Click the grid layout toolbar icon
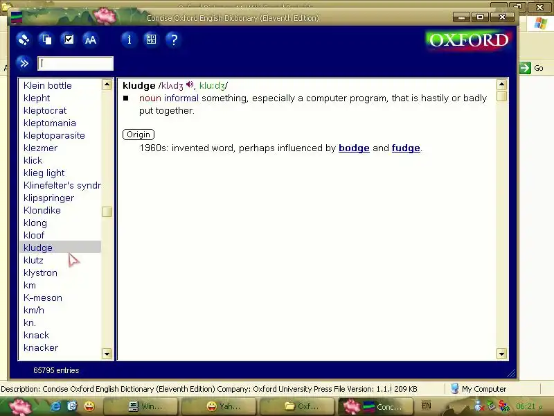This screenshot has height=416, width=554. click(151, 40)
